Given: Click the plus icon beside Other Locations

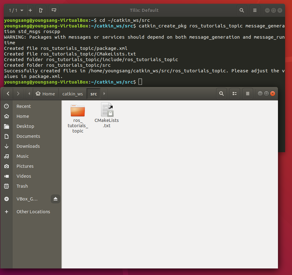Looking at the screenshot, I should pyautogui.click(x=7, y=212).
